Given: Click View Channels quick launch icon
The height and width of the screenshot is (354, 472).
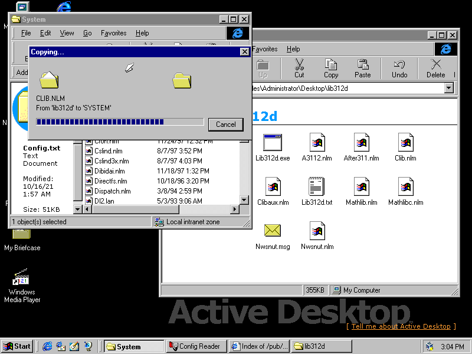Looking at the screenshot, I should 88,346.
